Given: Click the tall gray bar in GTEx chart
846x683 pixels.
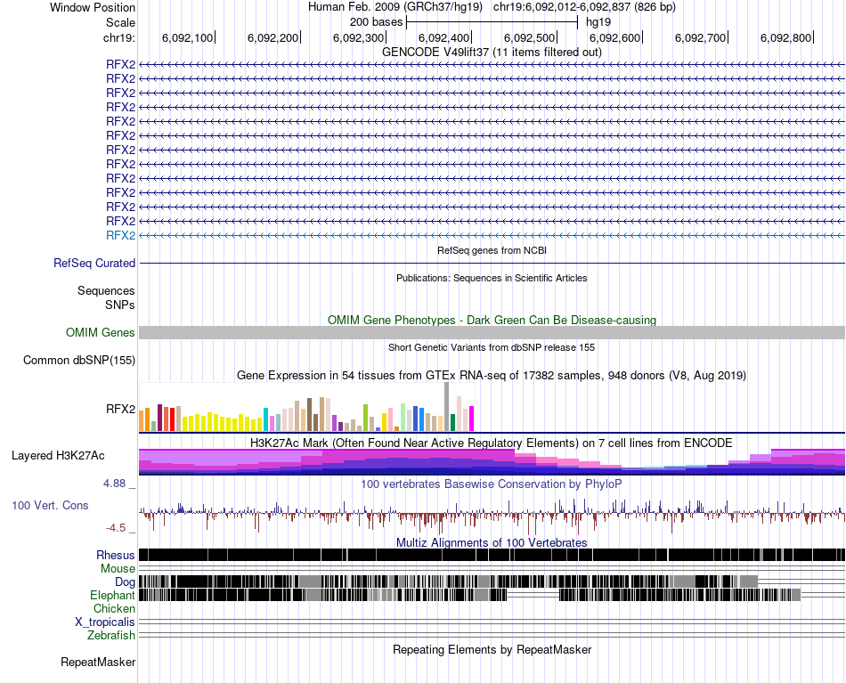Looking at the screenshot, I should click(447, 407).
